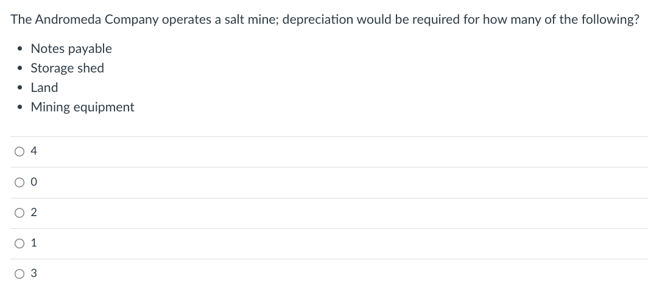Check the radio button for answer 3
648x291 pixels.
point(19,273)
